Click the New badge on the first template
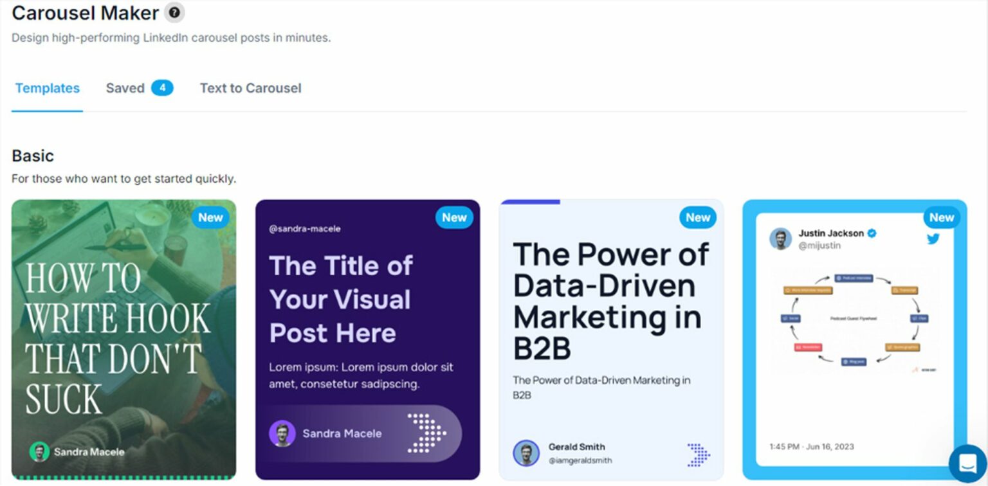Screen dimensions: 988x486 pos(210,218)
